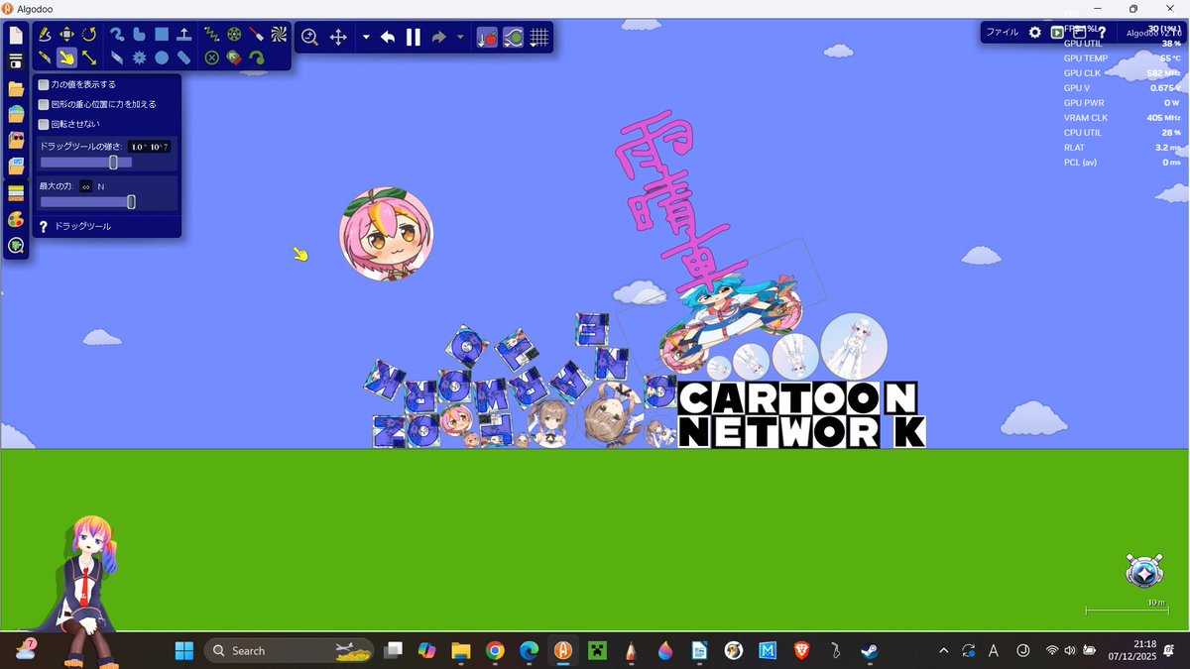Open ドラッグツール help entry
The image size is (1190, 669).
pyautogui.click(x=82, y=227)
